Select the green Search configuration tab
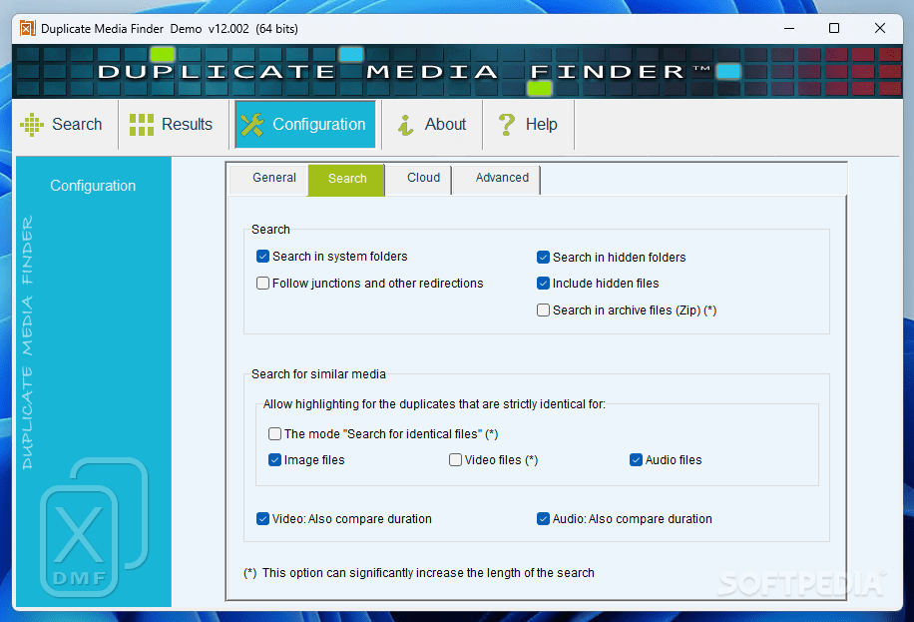The width and height of the screenshot is (914, 622). coord(346,179)
